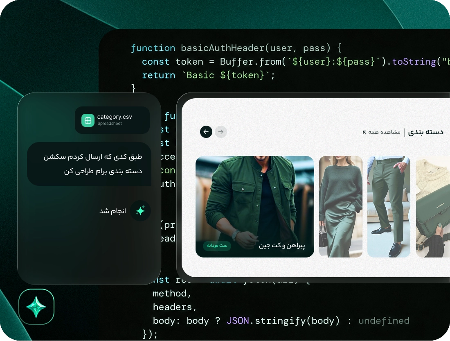Open the green star app icon

click(x=36, y=307)
